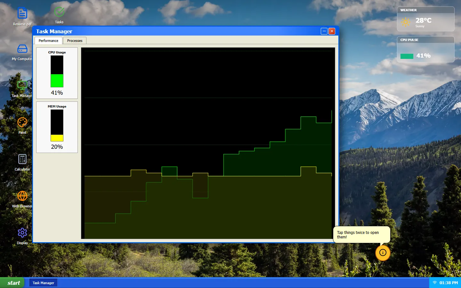
Task: Click the 'CPU Usage' label
Action: 57,52
